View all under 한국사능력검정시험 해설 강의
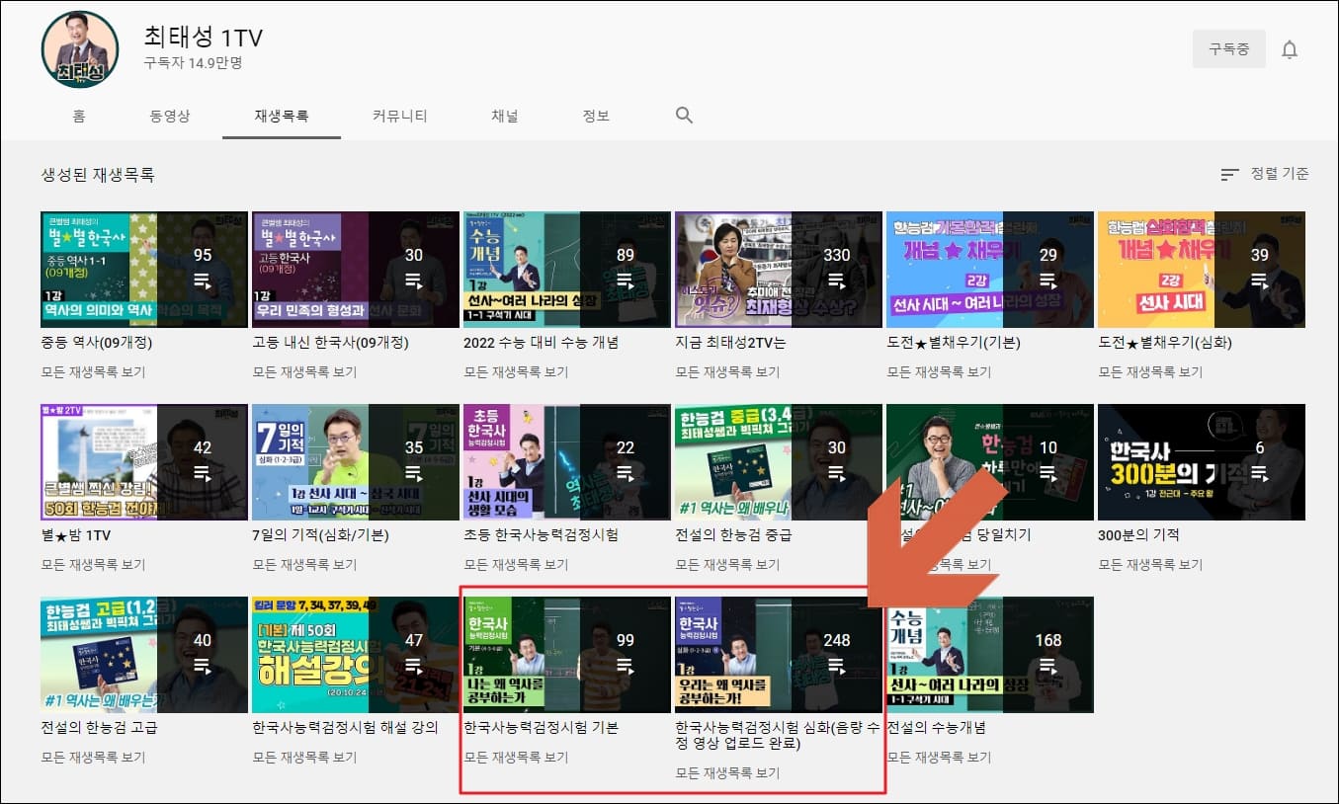The height and width of the screenshot is (804, 1339). point(304,758)
